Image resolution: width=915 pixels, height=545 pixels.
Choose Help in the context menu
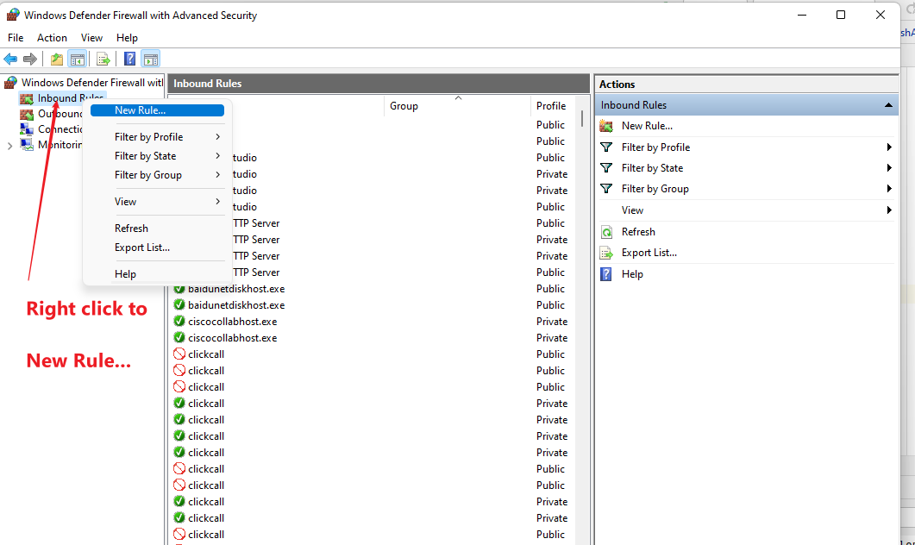tap(157, 274)
